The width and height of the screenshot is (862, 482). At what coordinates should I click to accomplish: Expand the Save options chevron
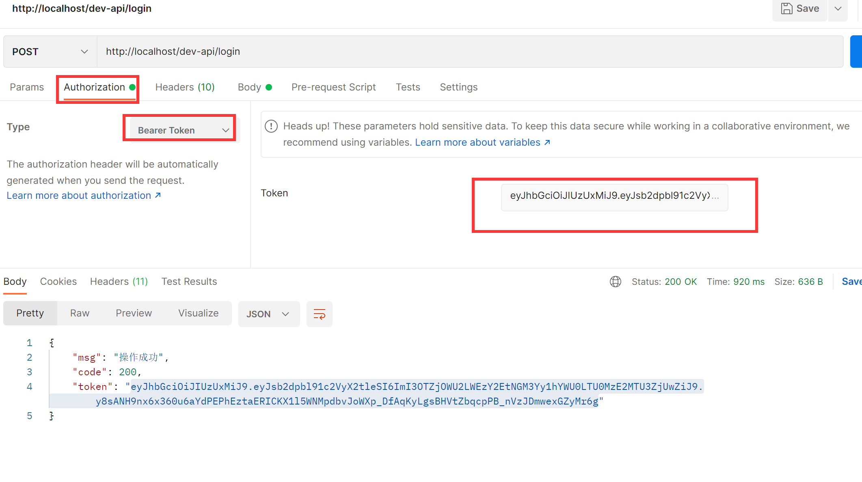tap(838, 9)
